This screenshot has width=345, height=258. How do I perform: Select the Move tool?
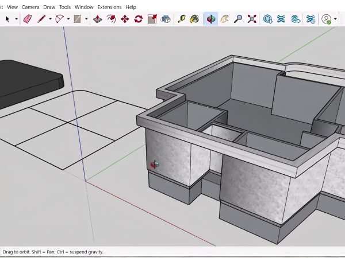click(x=125, y=19)
